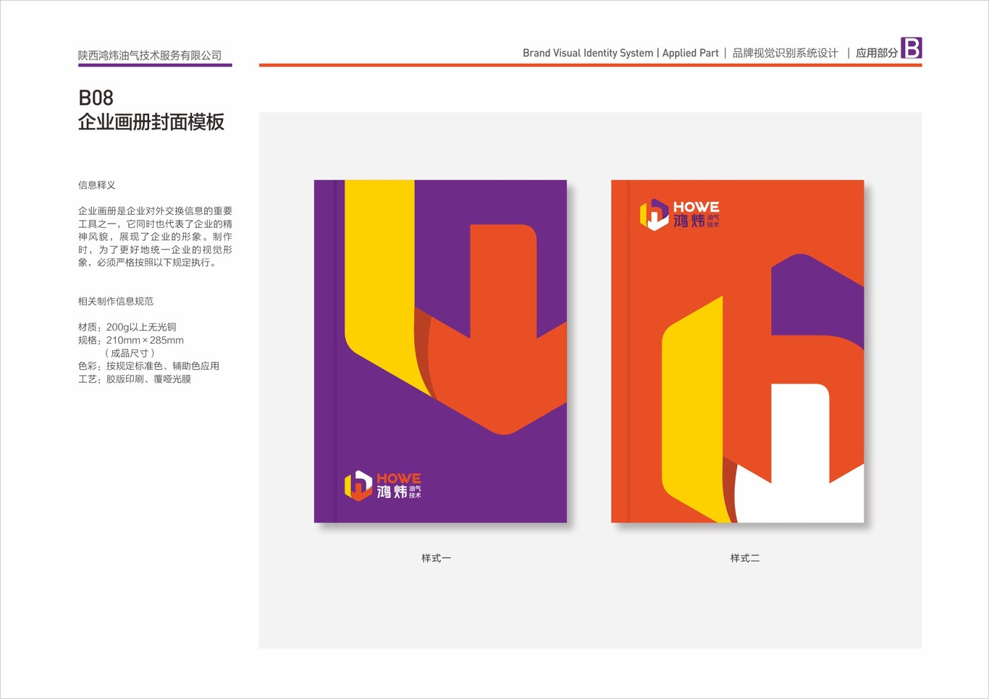The width and height of the screenshot is (989, 699).
Task: Click the caption 样式二
Action: coord(745,558)
